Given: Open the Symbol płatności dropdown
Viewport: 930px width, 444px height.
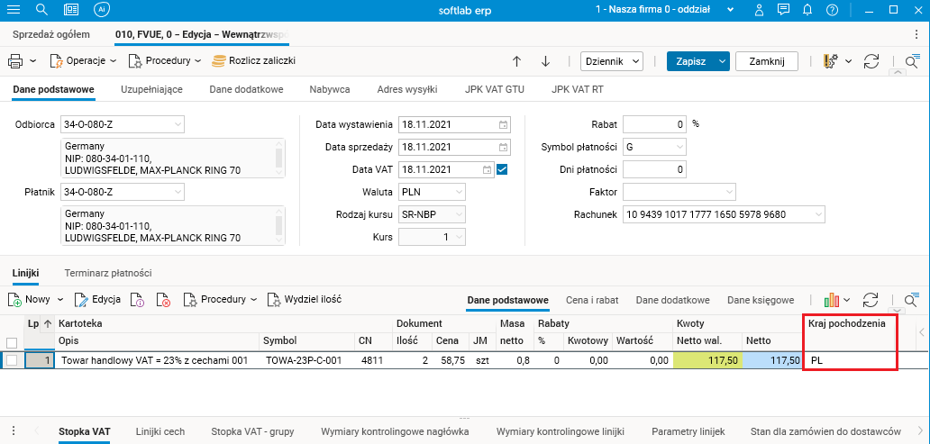Looking at the screenshot, I should [x=679, y=147].
